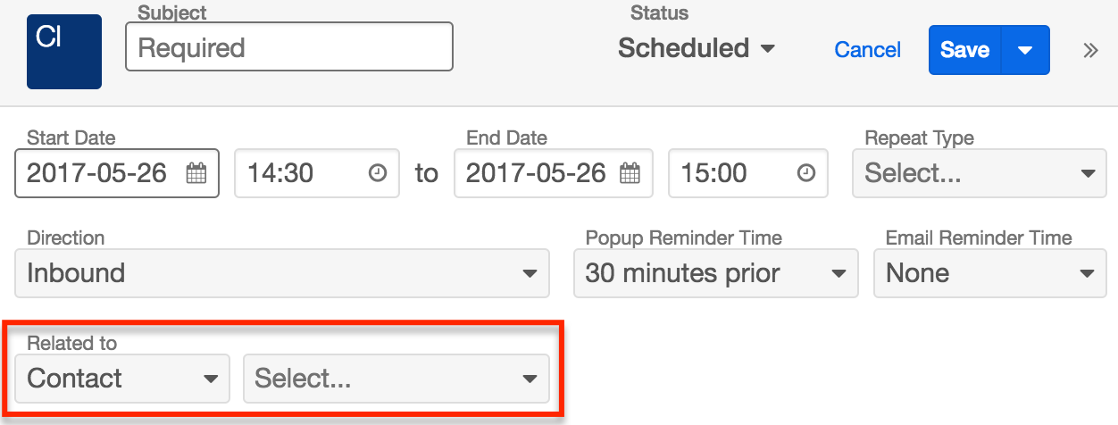Open the Related to record Select dropdown
This screenshot has height=425, width=1118.
(396, 379)
